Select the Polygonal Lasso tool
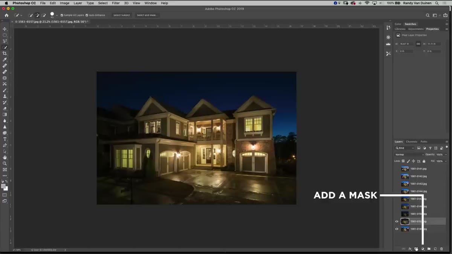The height and width of the screenshot is (254, 452). click(5, 41)
